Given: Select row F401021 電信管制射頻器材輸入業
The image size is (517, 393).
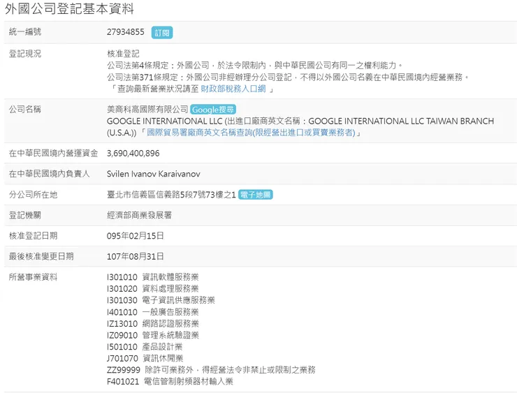Looking at the screenshot, I should pos(170,381).
